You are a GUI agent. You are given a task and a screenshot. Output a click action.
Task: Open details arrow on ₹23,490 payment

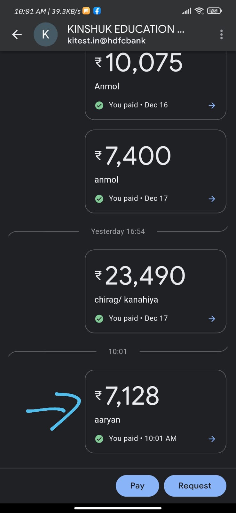click(x=212, y=319)
